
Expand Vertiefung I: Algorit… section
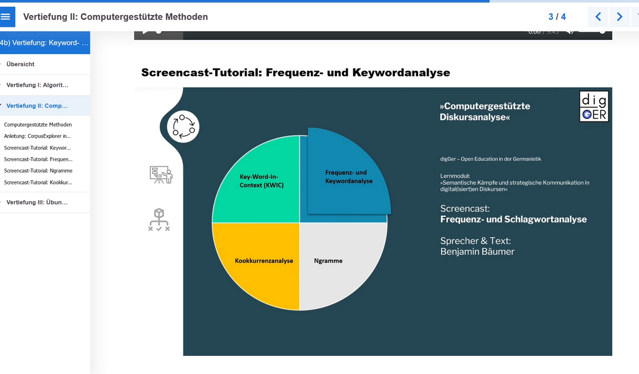[37, 85]
